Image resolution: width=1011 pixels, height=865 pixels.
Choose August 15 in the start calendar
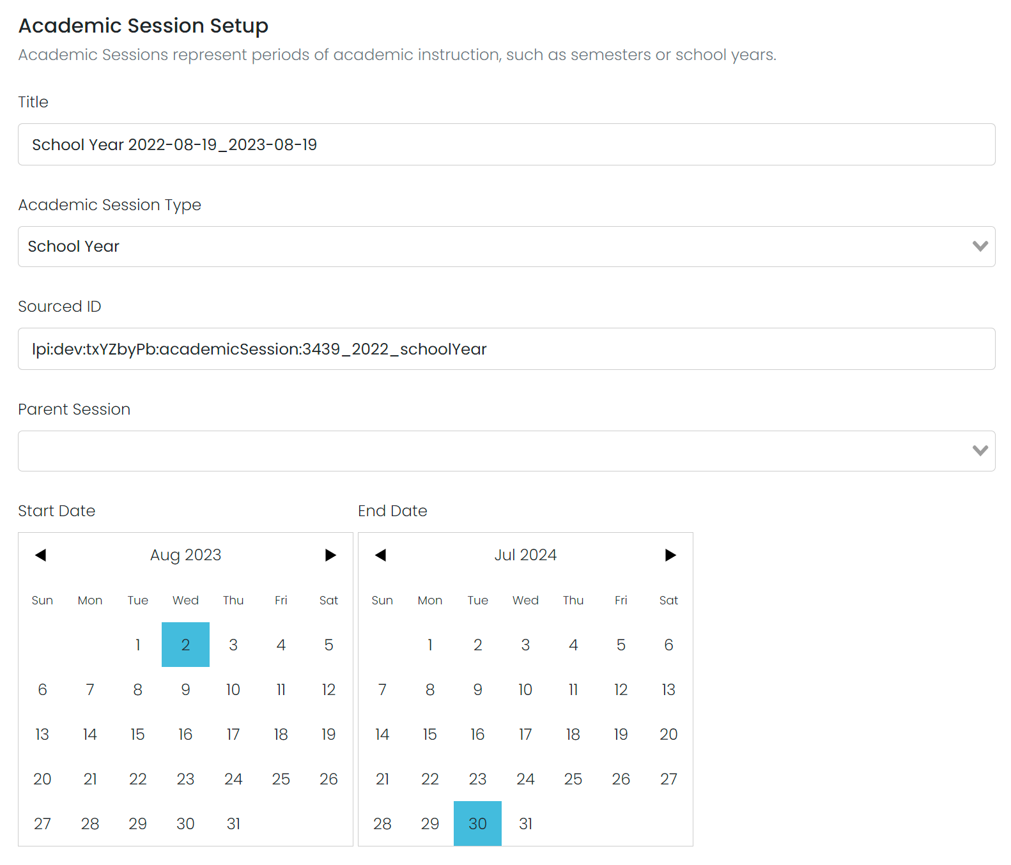pos(137,734)
